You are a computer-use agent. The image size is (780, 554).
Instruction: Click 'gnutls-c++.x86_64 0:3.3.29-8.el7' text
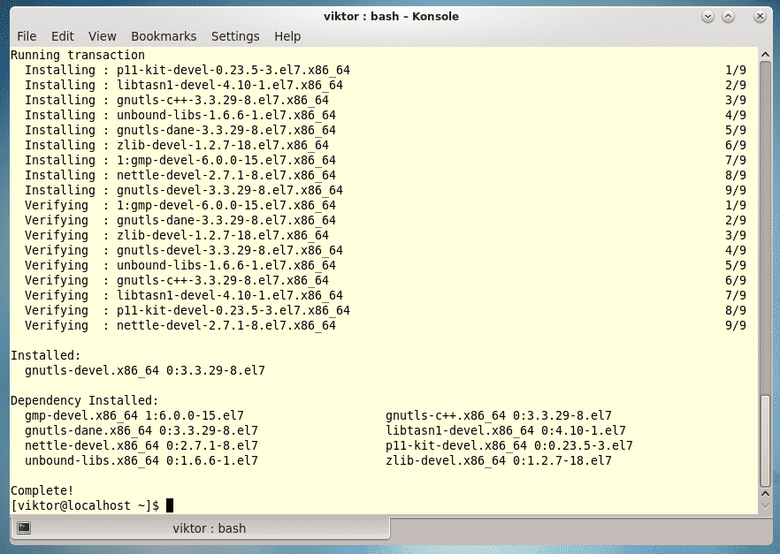[x=499, y=415]
